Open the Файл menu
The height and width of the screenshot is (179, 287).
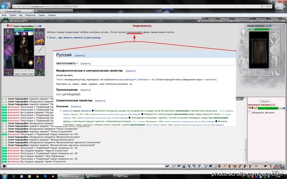click(4, 15)
